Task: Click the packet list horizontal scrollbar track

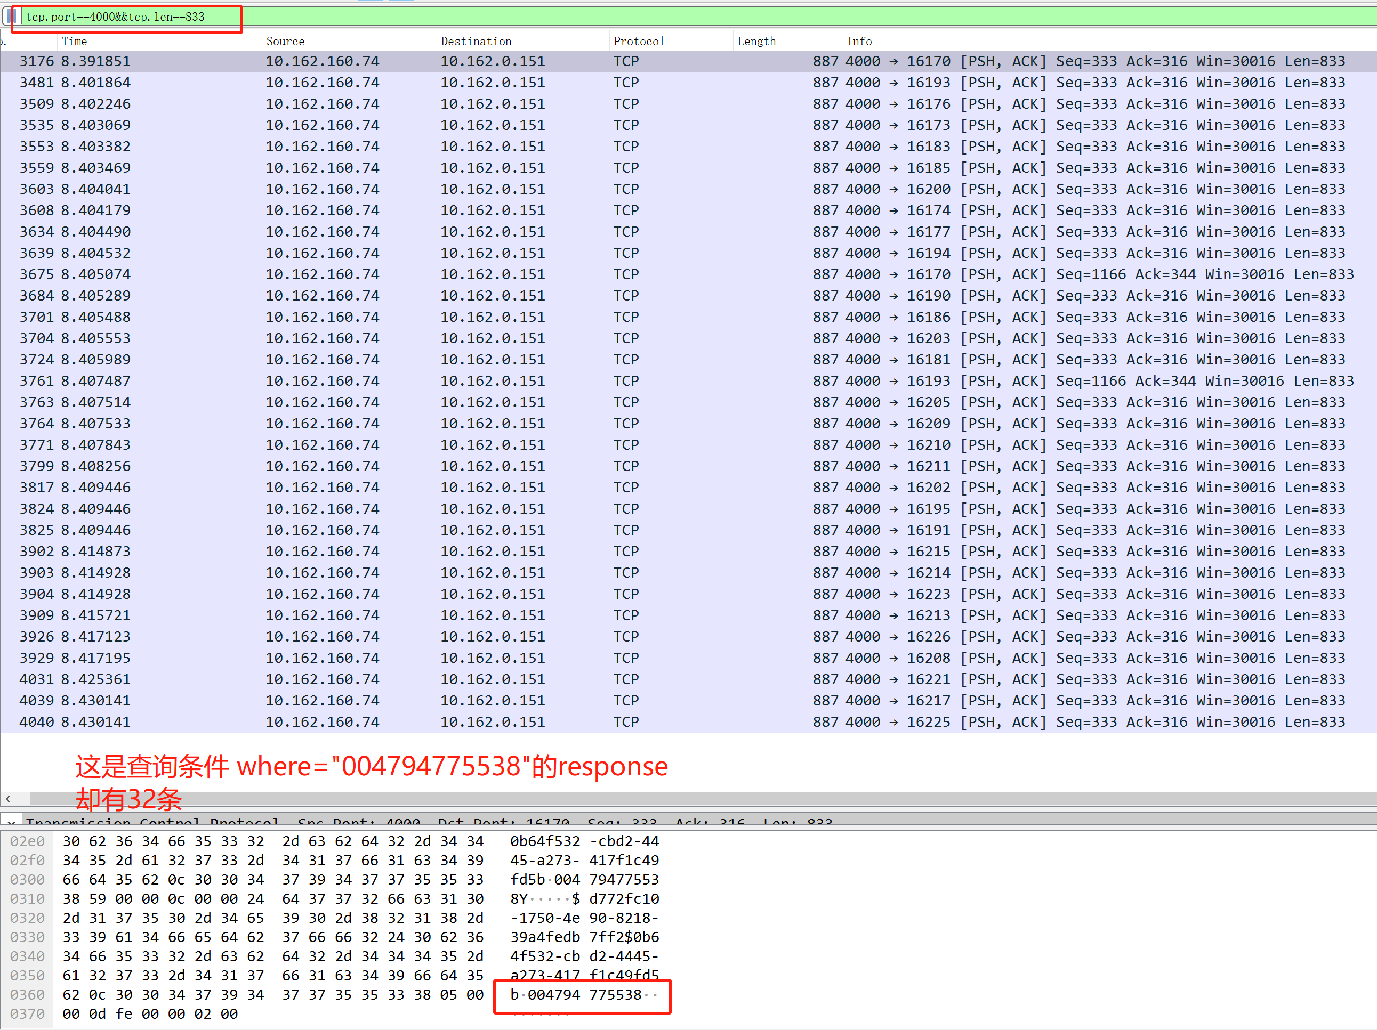Action: [703, 799]
